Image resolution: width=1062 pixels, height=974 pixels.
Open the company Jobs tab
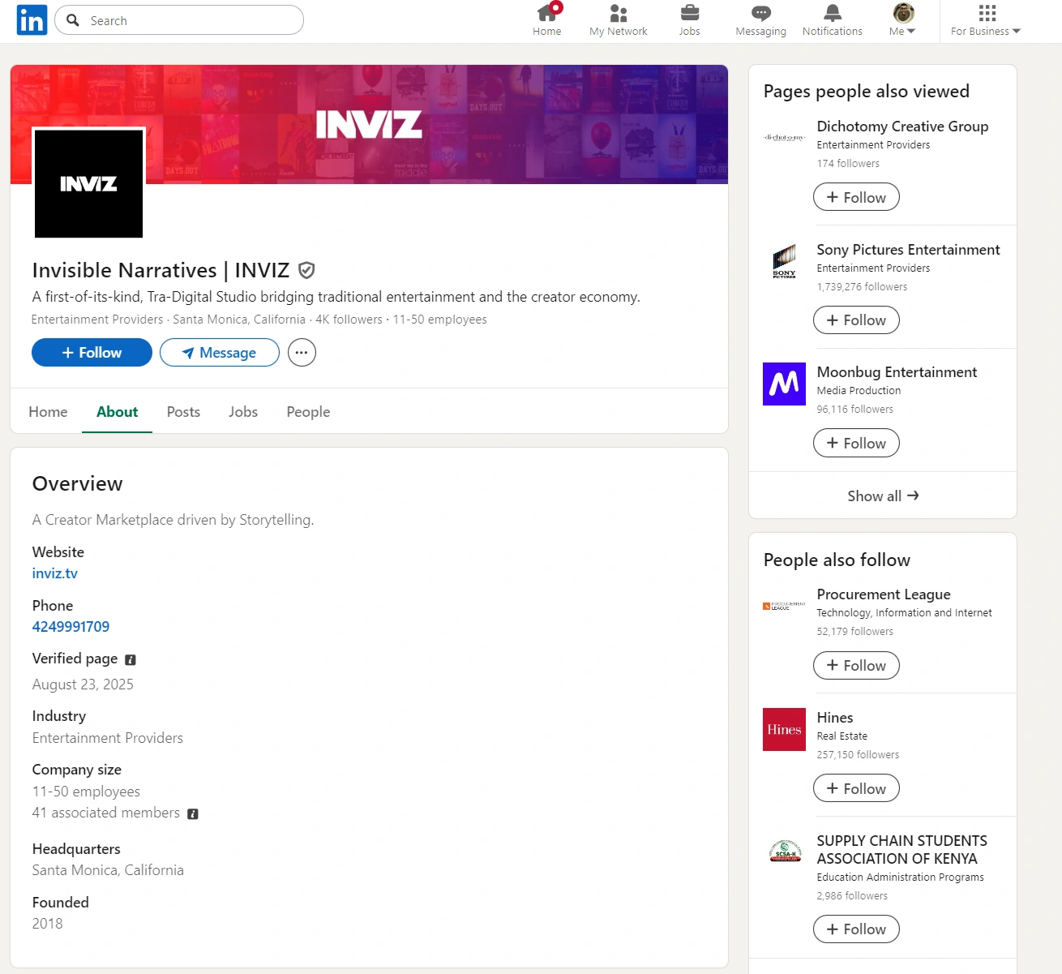point(243,412)
